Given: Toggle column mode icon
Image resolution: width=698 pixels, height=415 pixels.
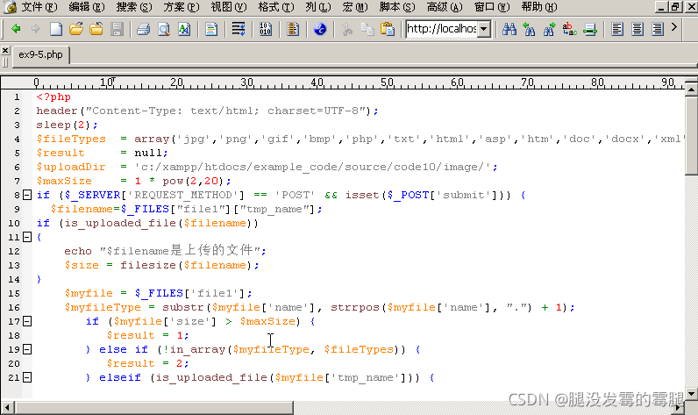Looking at the screenshot, I should (293, 29).
